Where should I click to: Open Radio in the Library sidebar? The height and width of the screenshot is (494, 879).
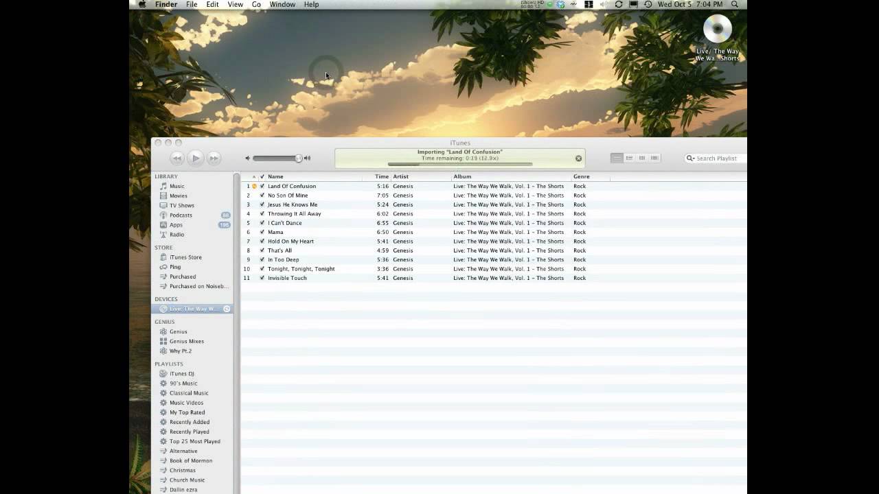[x=176, y=234]
